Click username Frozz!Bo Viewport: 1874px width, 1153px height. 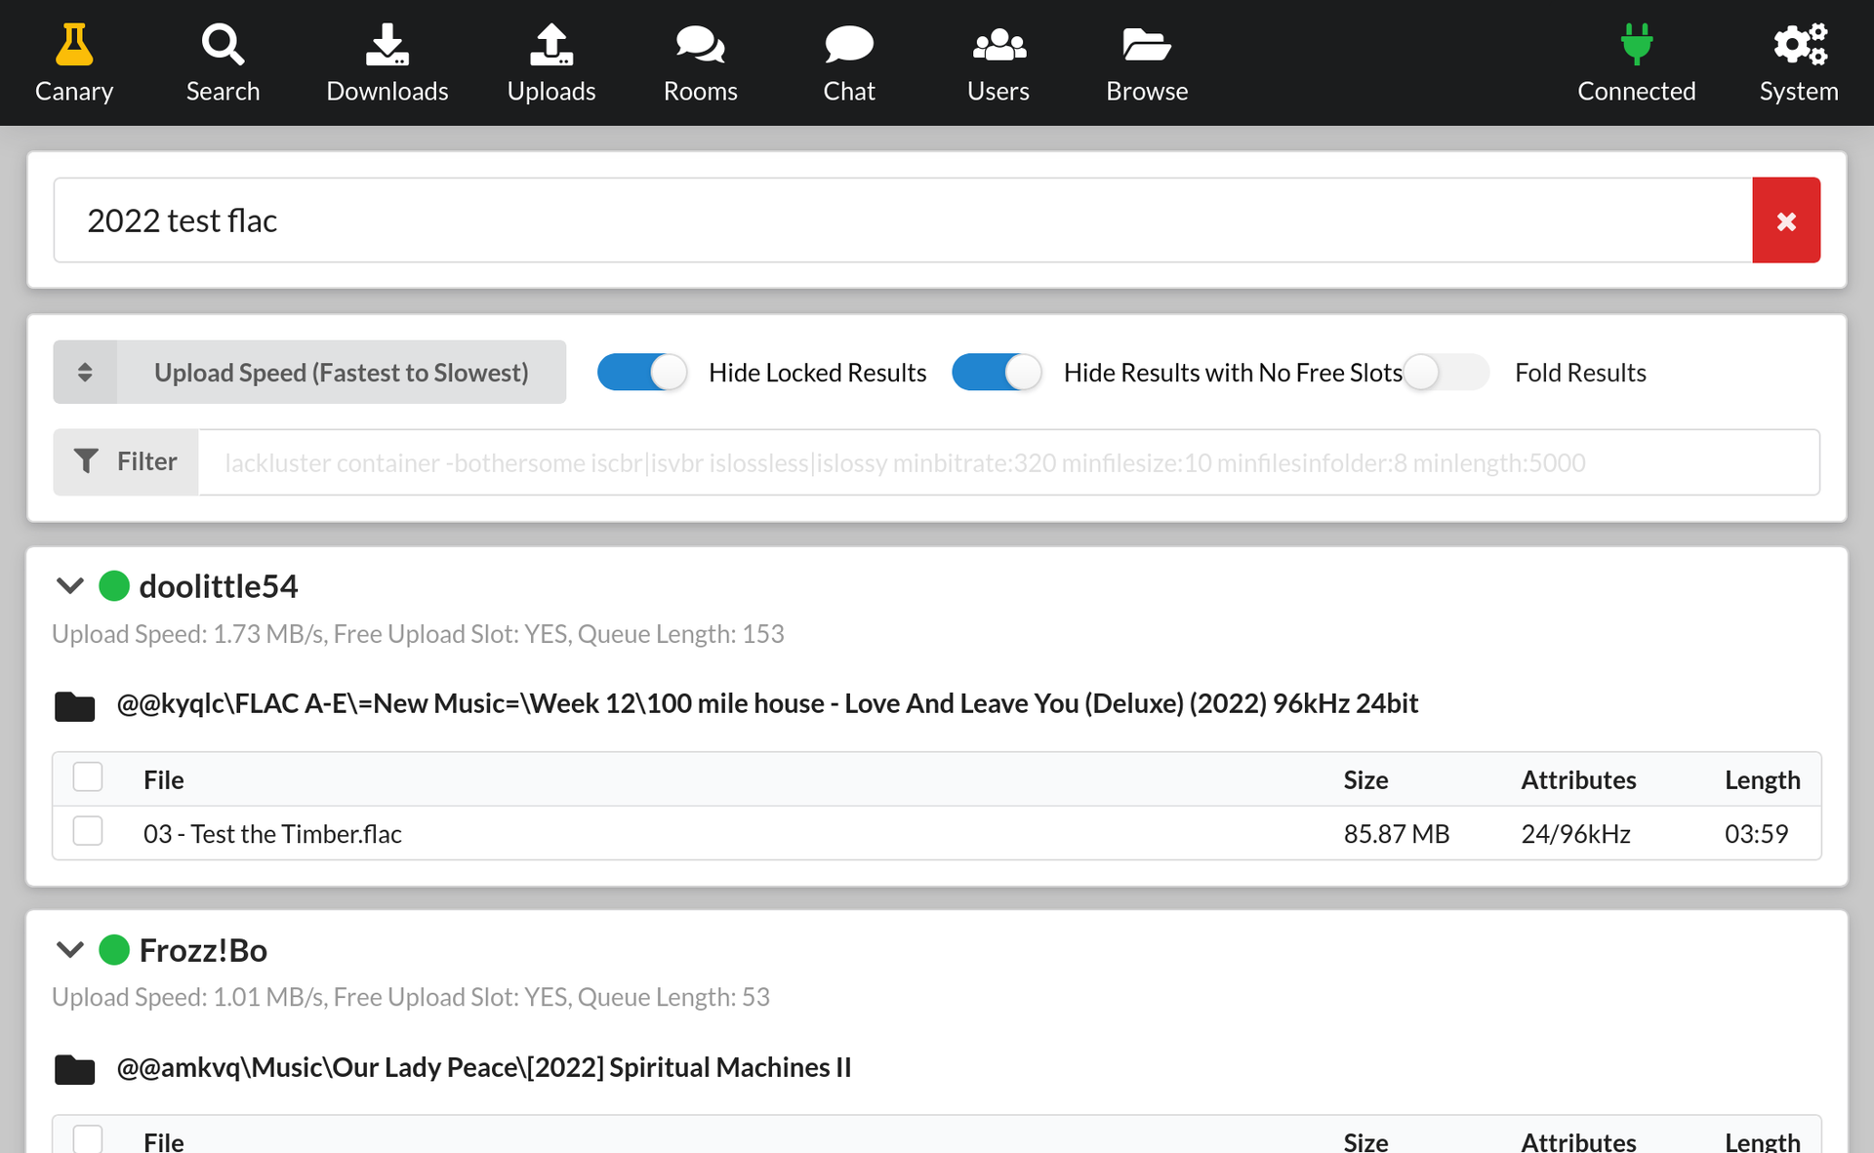[x=203, y=950]
